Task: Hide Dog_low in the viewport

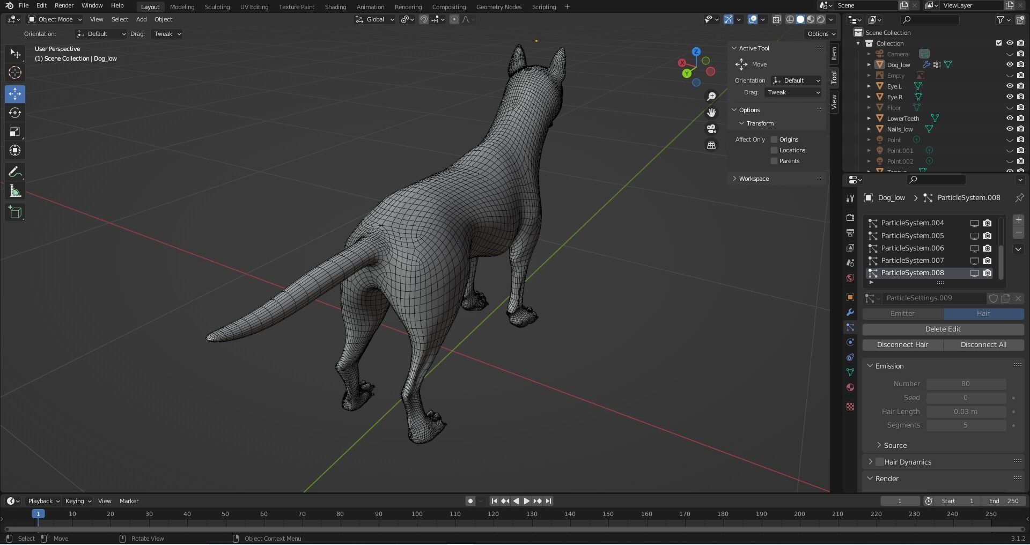Action: click(1010, 64)
